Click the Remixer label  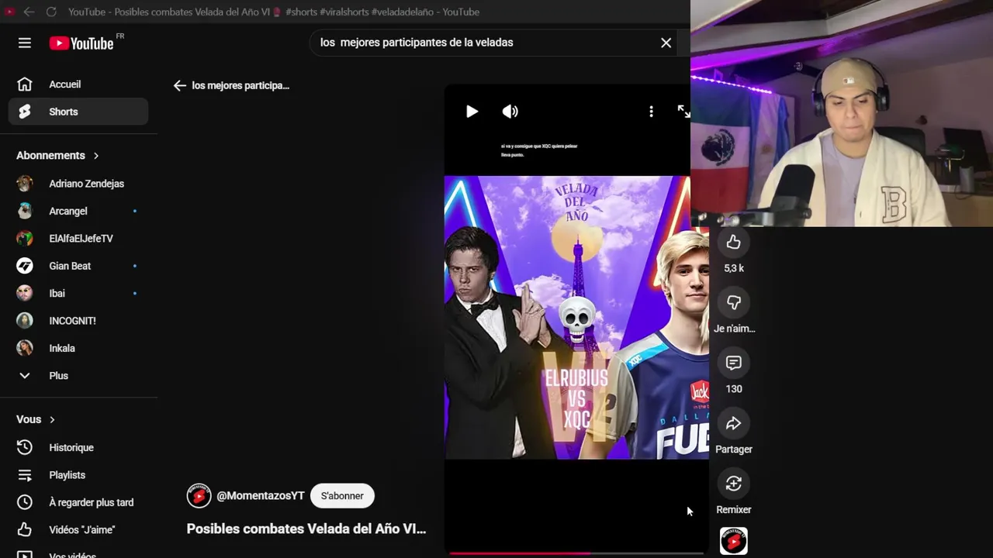(x=734, y=510)
